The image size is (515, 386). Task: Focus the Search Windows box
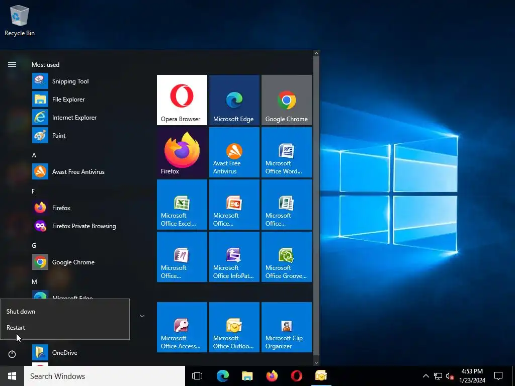click(x=105, y=376)
